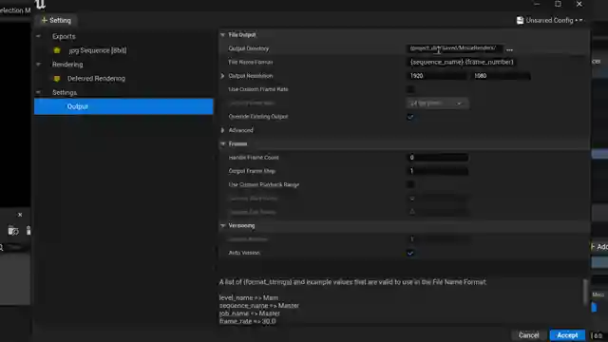This screenshot has height=342, width=608.
Task: Open the Unsaved Config preset menu
Action: click(x=550, y=20)
